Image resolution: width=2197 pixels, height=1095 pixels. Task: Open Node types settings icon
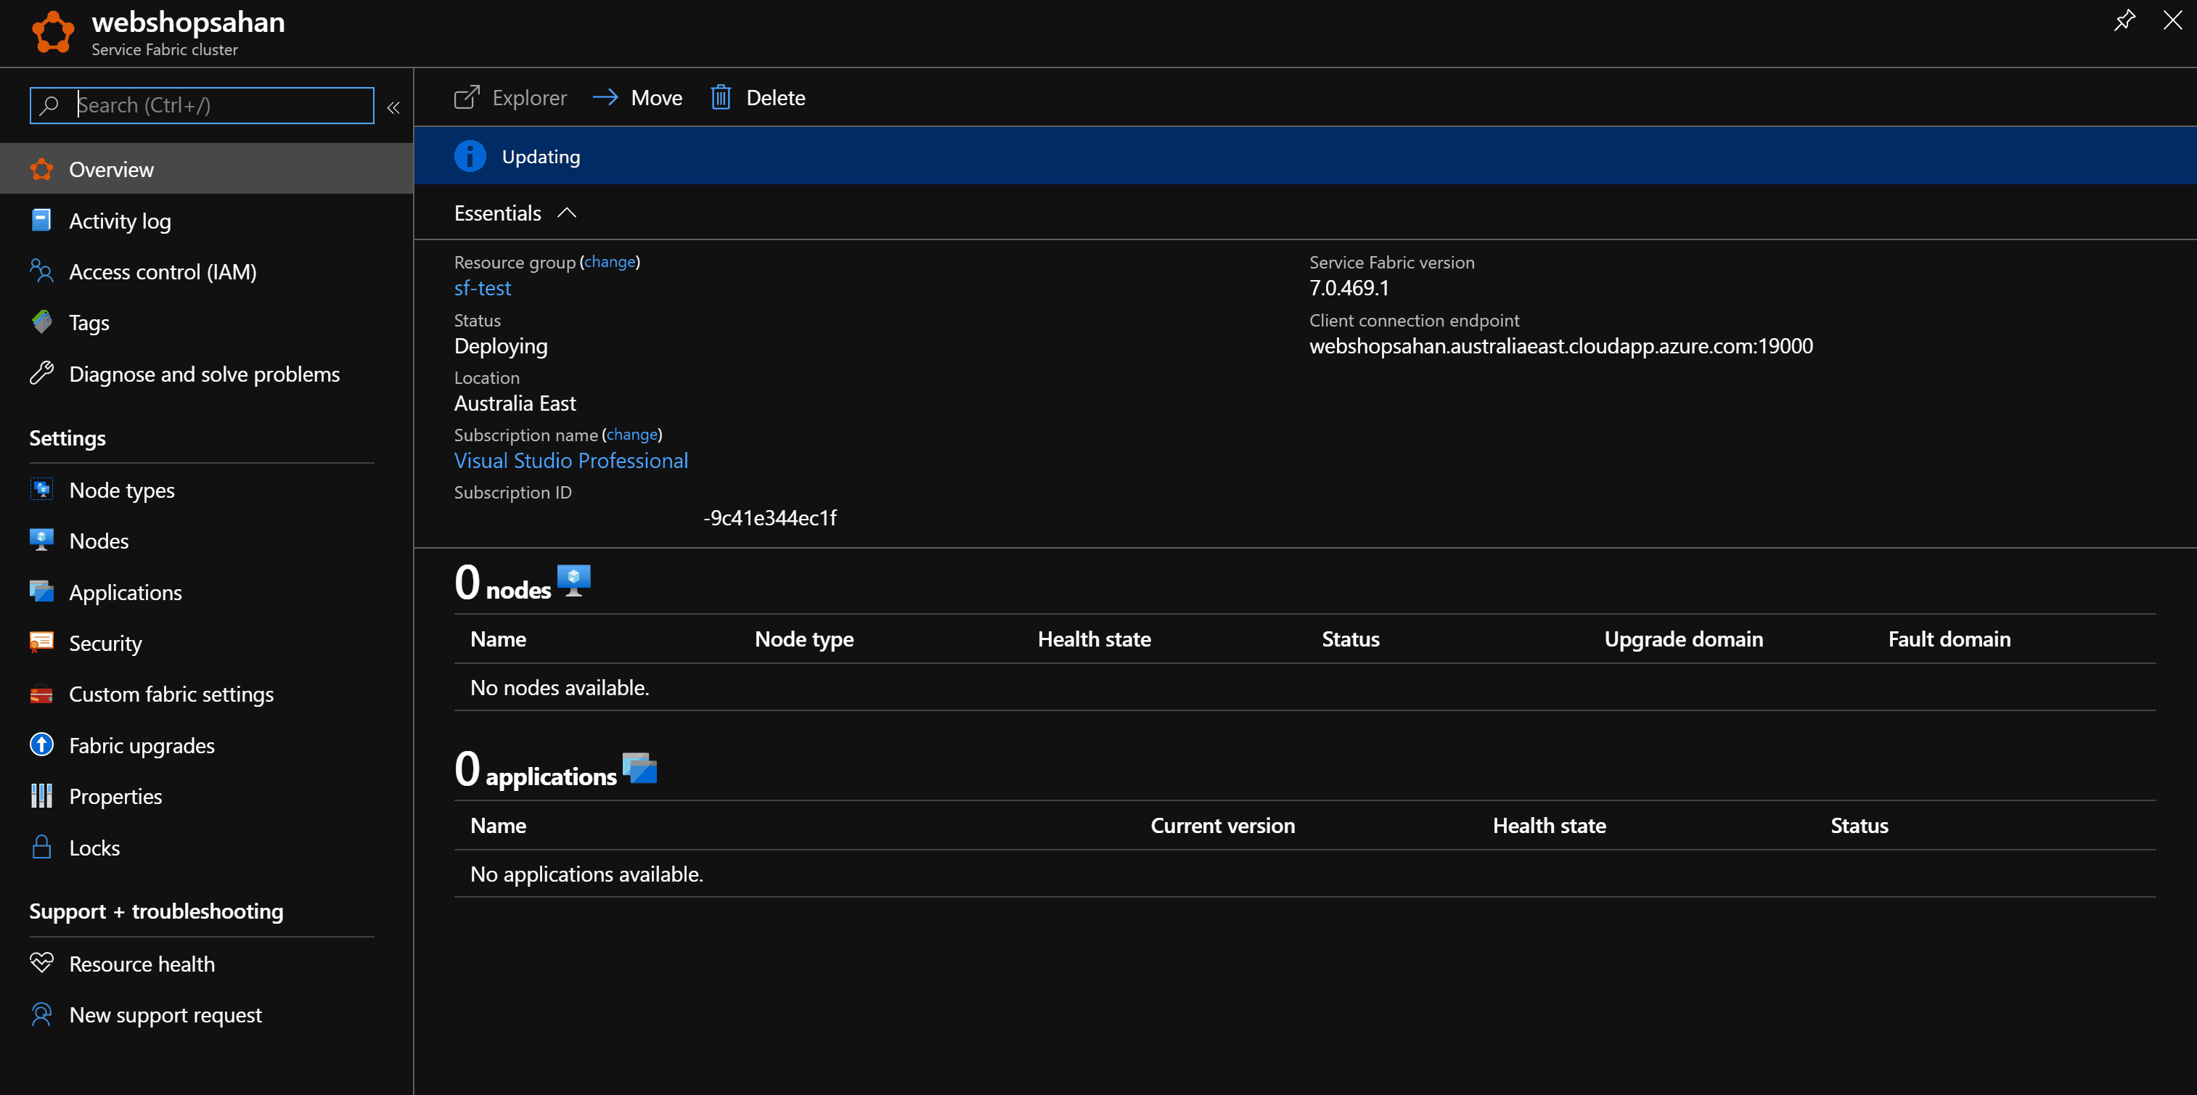pyautogui.click(x=41, y=490)
